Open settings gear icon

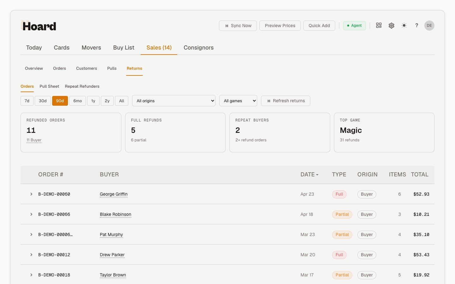(391, 26)
